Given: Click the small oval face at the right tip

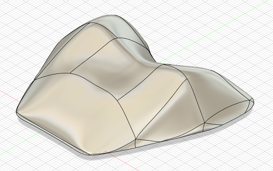Looking at the screenshot, I should 227,114.
